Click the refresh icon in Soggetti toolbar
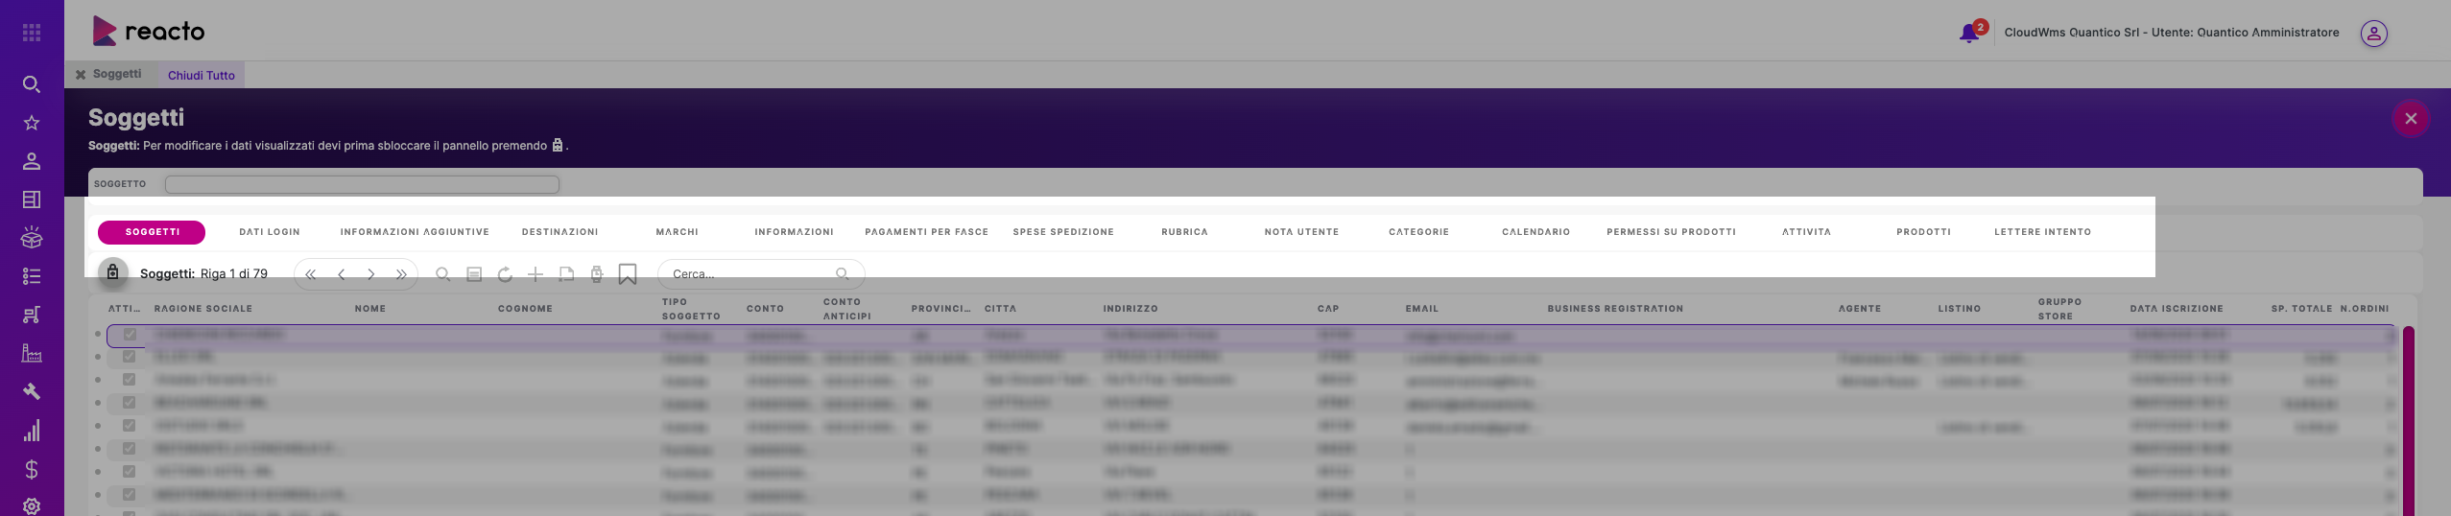The height and width of the screenshot is (516, 2451). [x=505, y=274]
